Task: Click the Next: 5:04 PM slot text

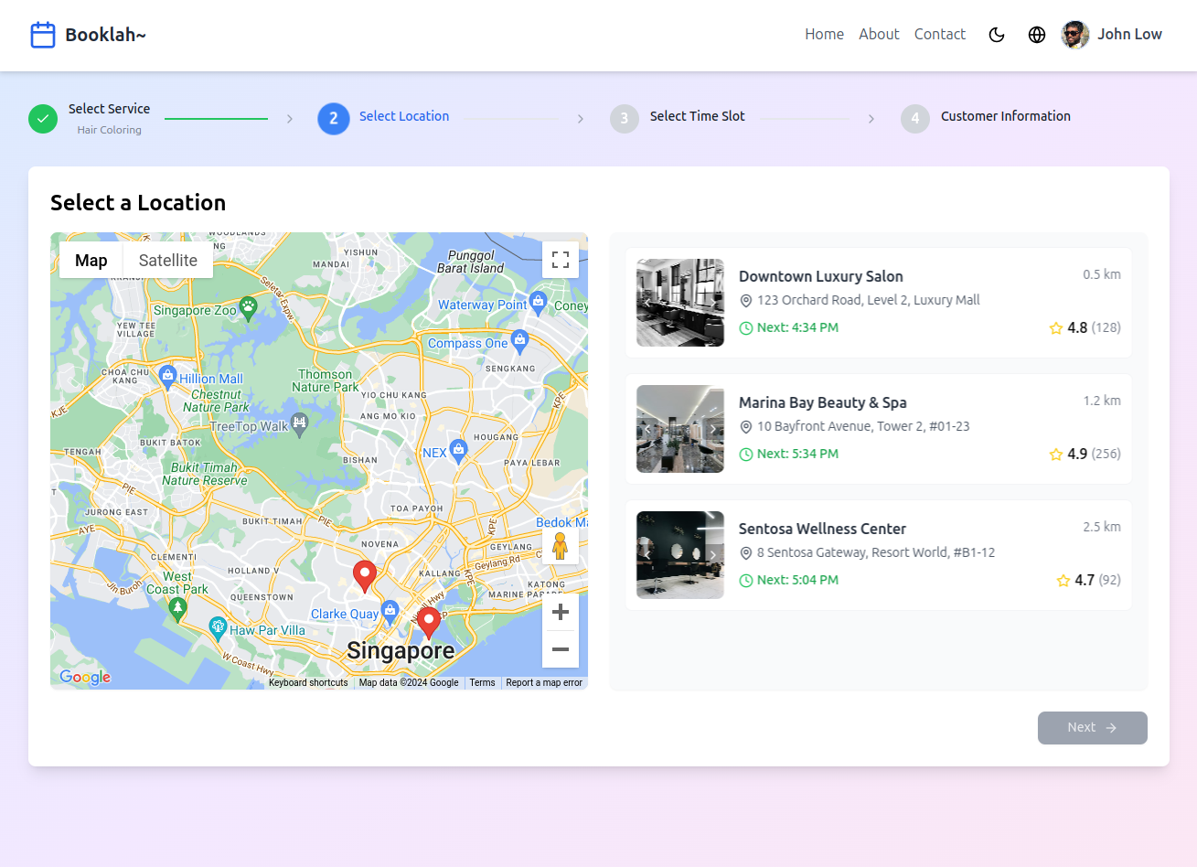Action: click(797, 580)
